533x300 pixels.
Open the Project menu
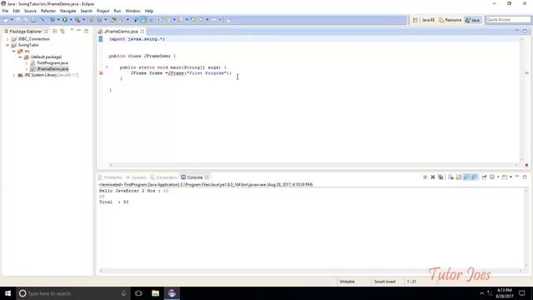[x=103, y=11]
